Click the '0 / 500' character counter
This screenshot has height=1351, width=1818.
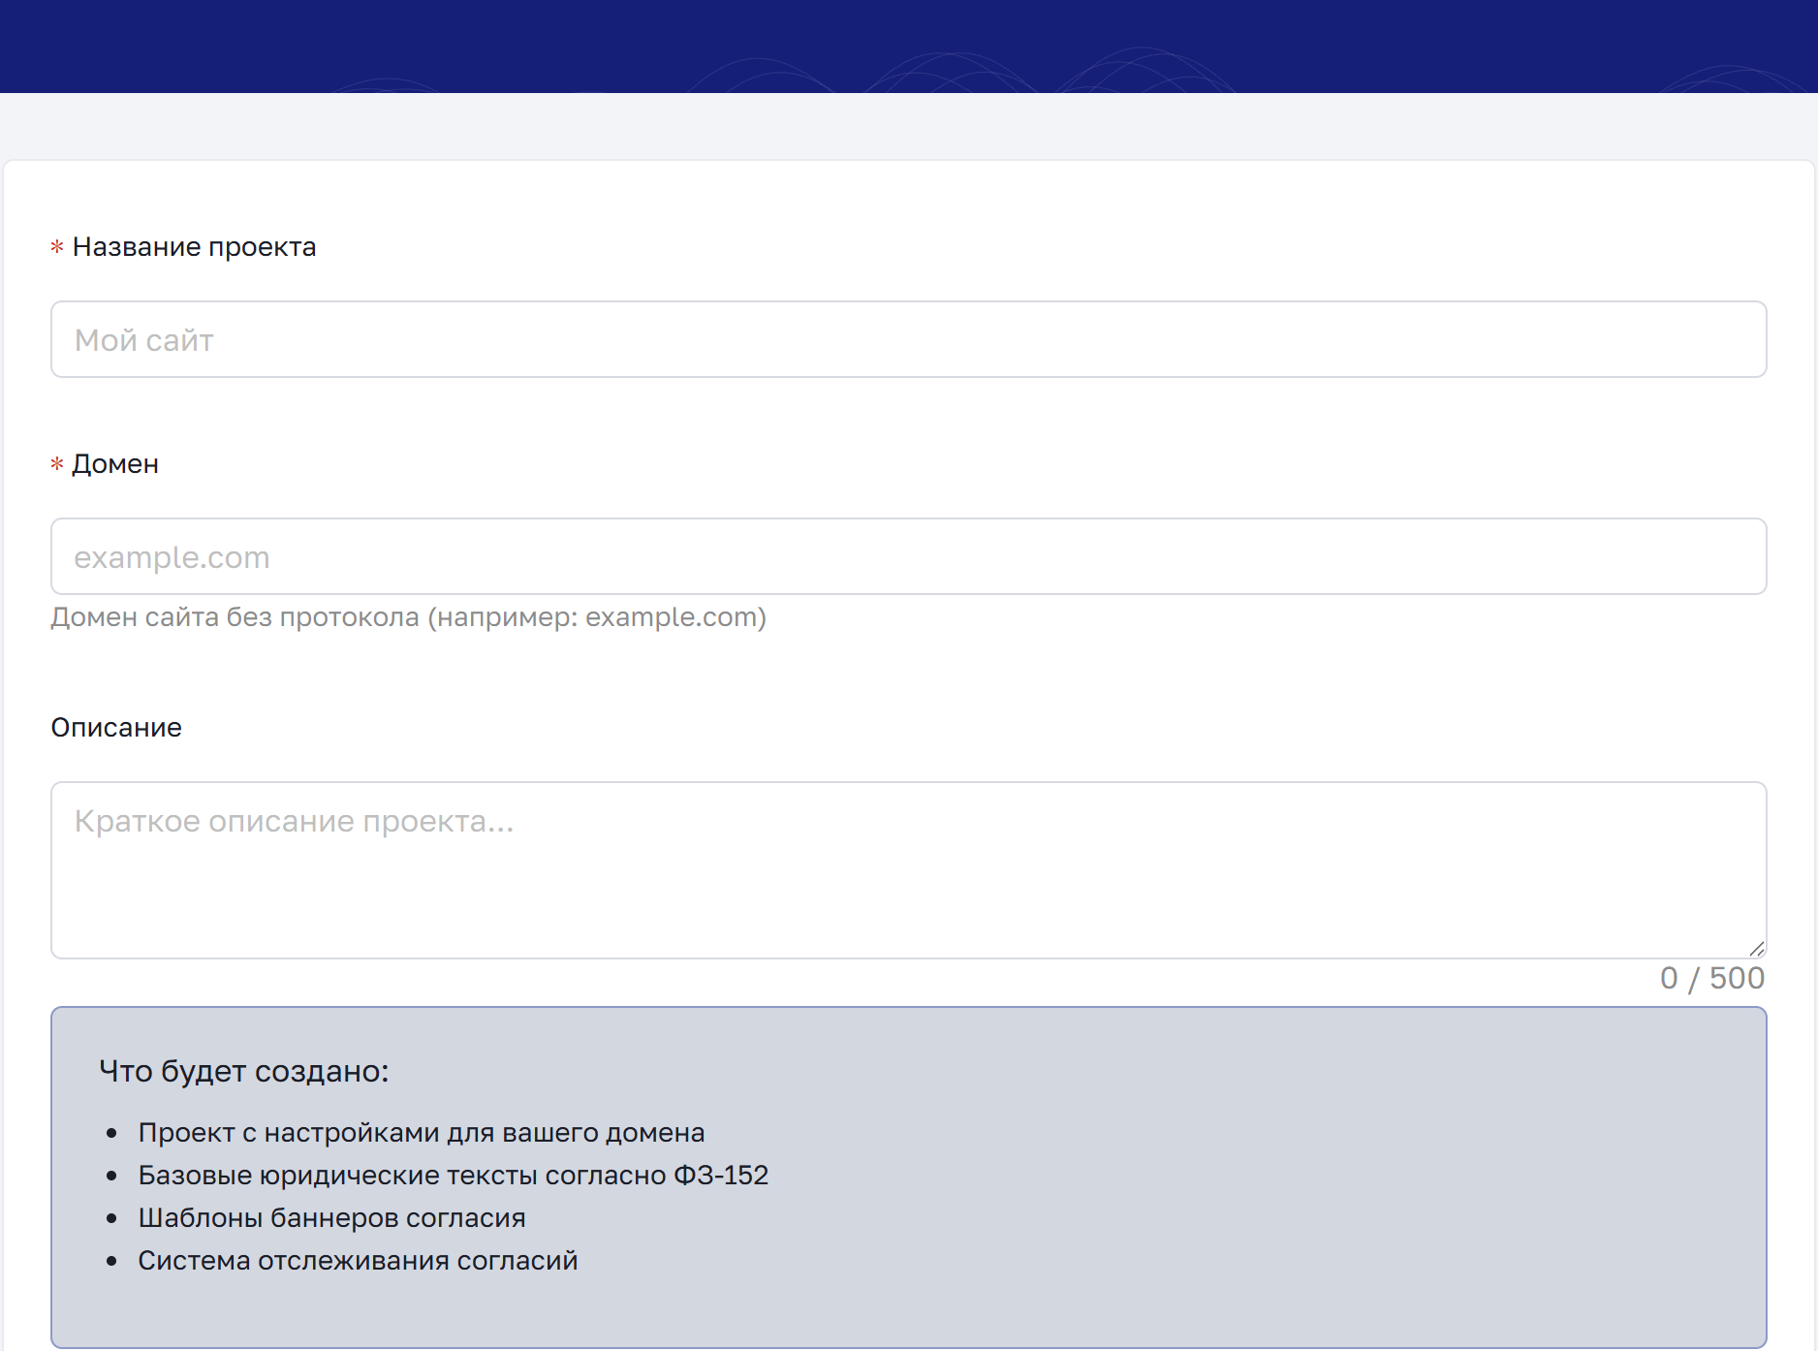(x=1712, y=978)
